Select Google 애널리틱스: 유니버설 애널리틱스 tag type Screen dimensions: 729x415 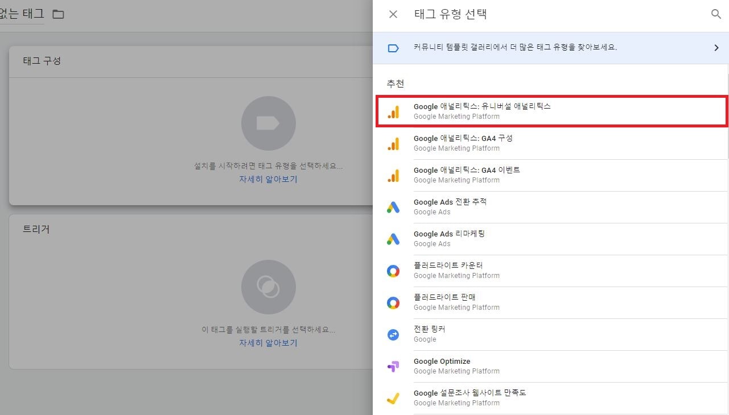click(551, 111)
